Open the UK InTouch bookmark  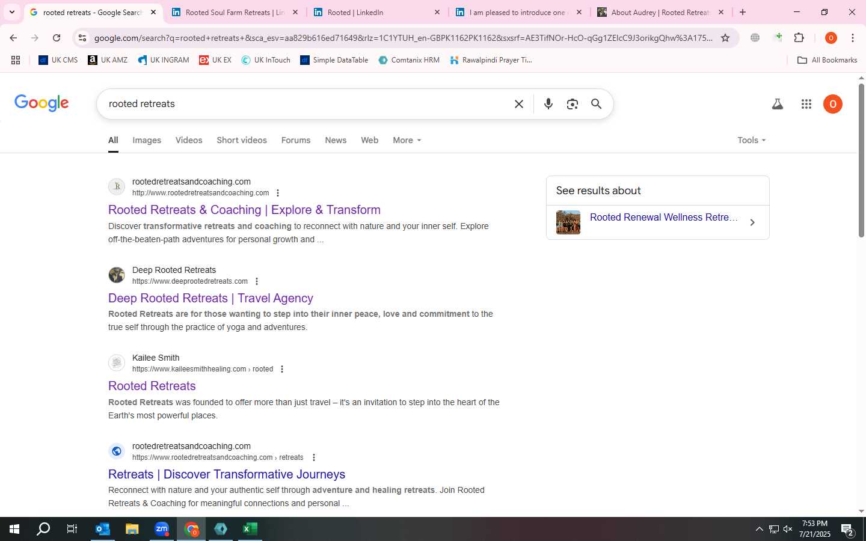coord(266,60)
